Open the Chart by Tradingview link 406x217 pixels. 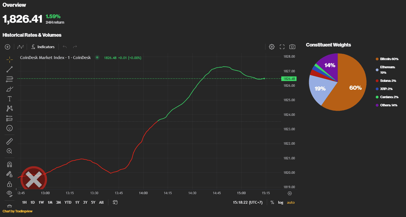pyautogui.click(x=17, y=211)
